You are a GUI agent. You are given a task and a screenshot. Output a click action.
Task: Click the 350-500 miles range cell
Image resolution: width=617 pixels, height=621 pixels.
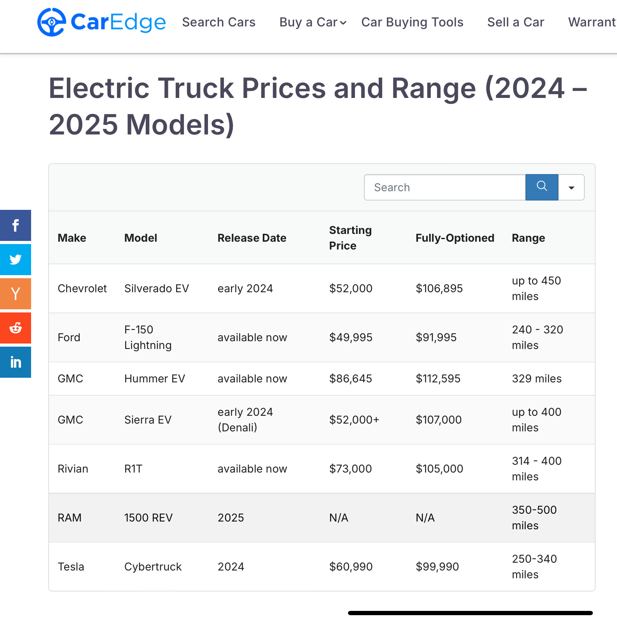(x=534, y=518)
